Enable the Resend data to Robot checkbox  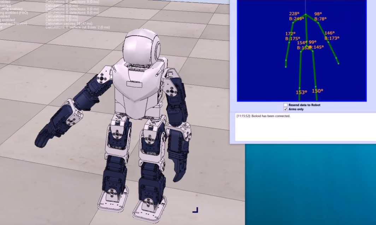(x=286, y=105)
